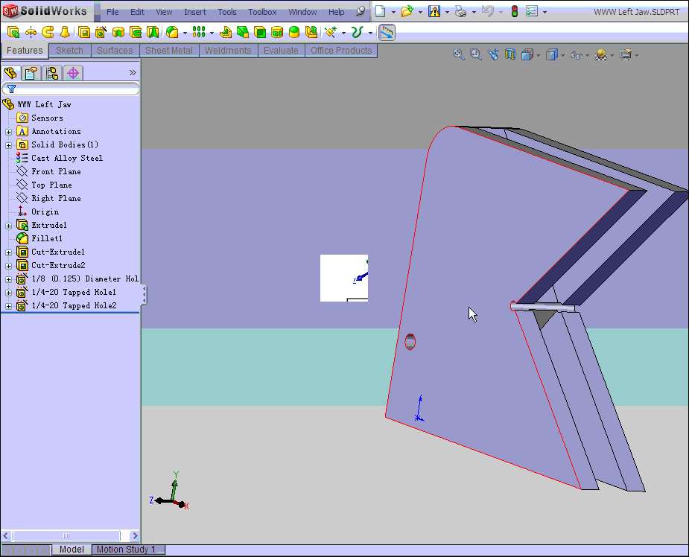
Task: Click the Shell feature tool
Action: coord(260,32)
